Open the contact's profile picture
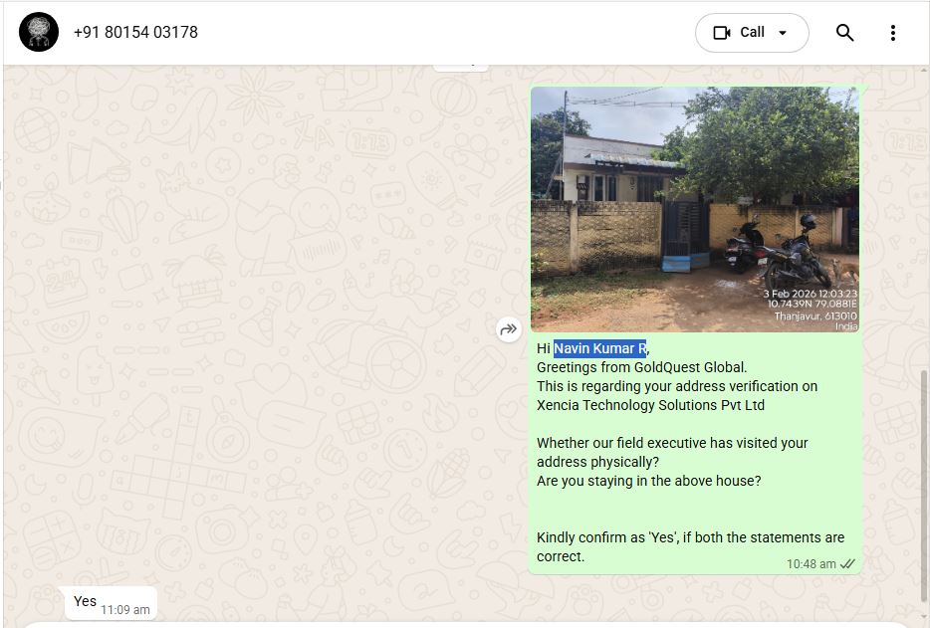 point(39,33)
